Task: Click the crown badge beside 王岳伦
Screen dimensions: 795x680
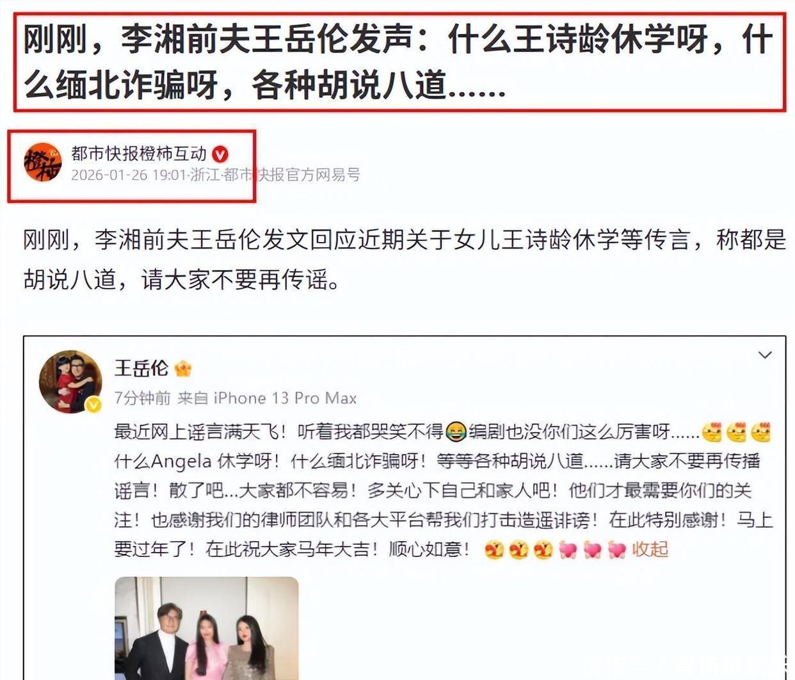Action: coord(182,369)
